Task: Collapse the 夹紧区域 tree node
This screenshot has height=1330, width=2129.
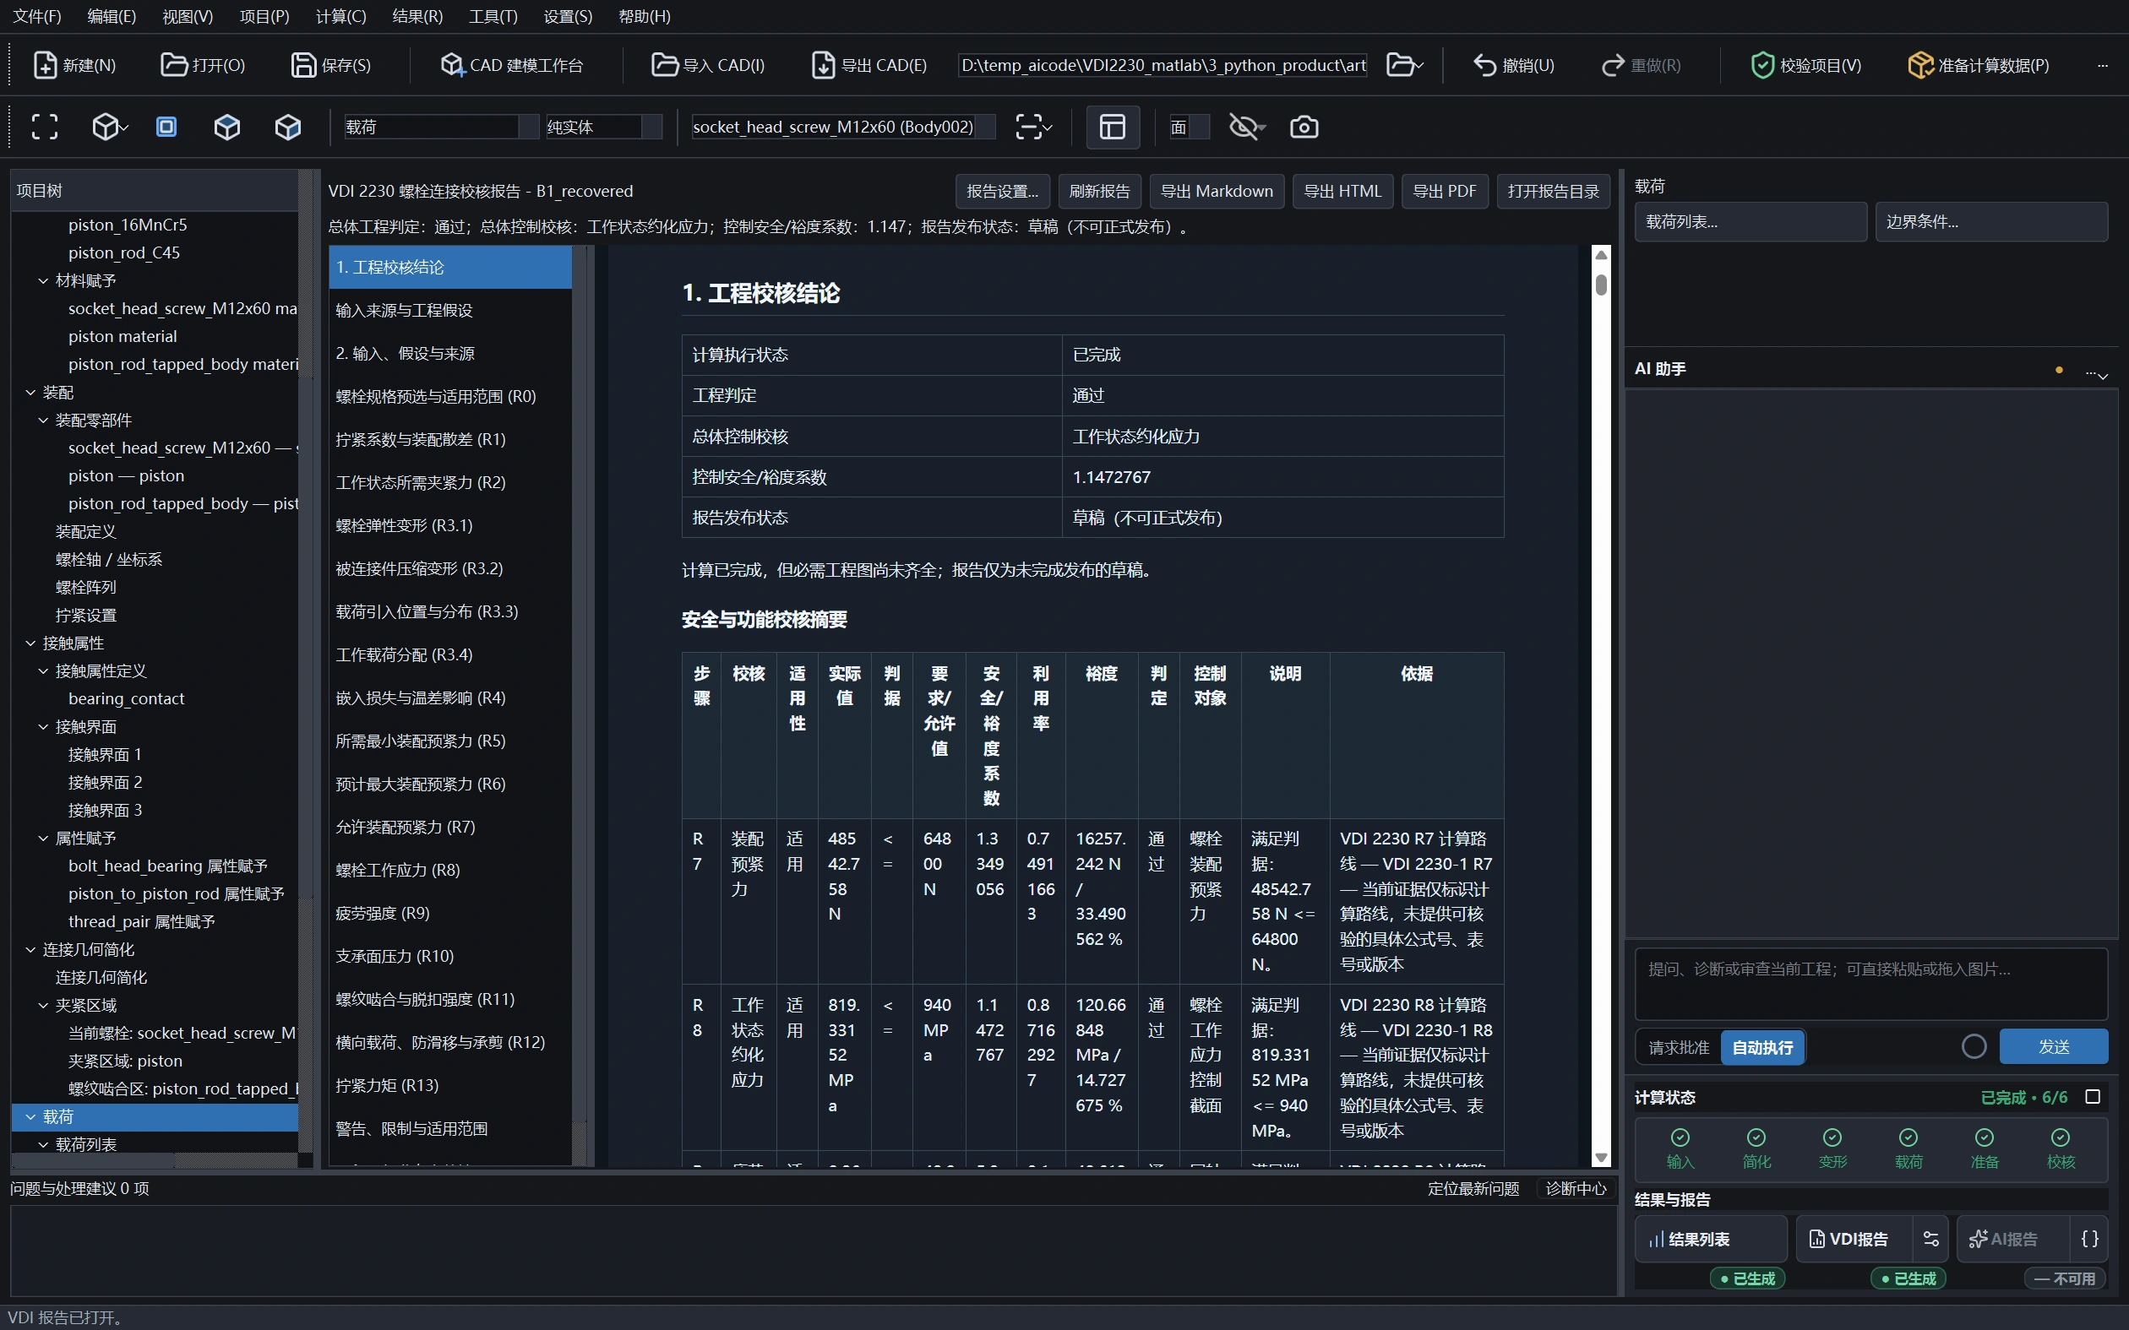Action: click(43, 1005)
